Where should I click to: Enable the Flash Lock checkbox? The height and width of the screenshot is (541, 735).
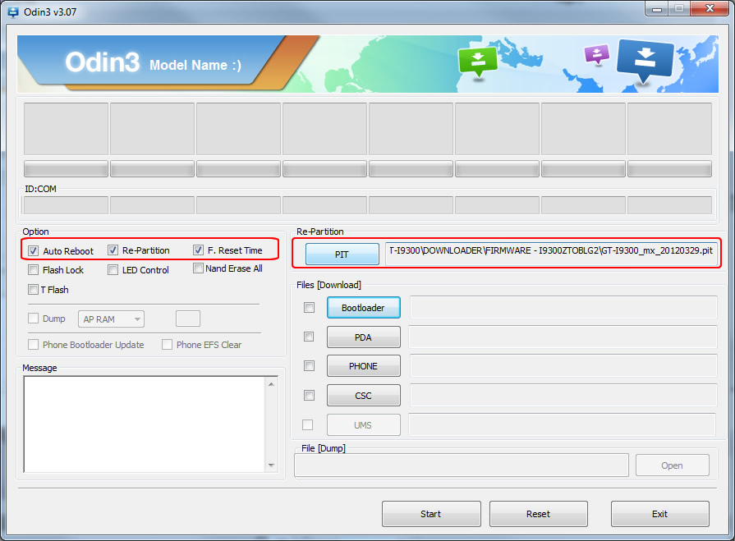(34, 270)
